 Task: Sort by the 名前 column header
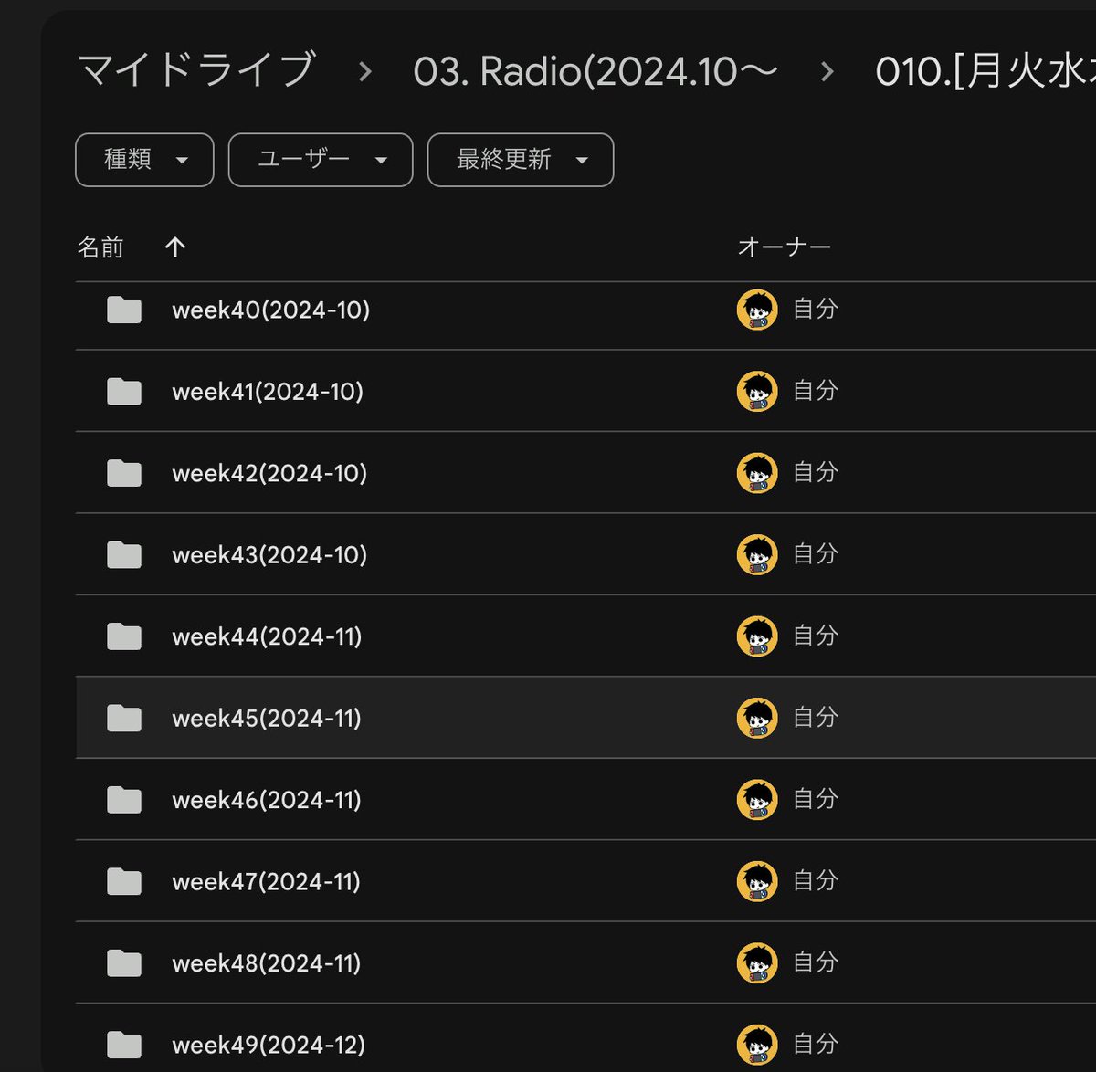(x=100, y=247)
